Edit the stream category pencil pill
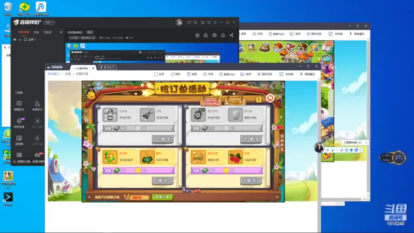The width and height of the screenshot is (414, 233). pos(82,38)
